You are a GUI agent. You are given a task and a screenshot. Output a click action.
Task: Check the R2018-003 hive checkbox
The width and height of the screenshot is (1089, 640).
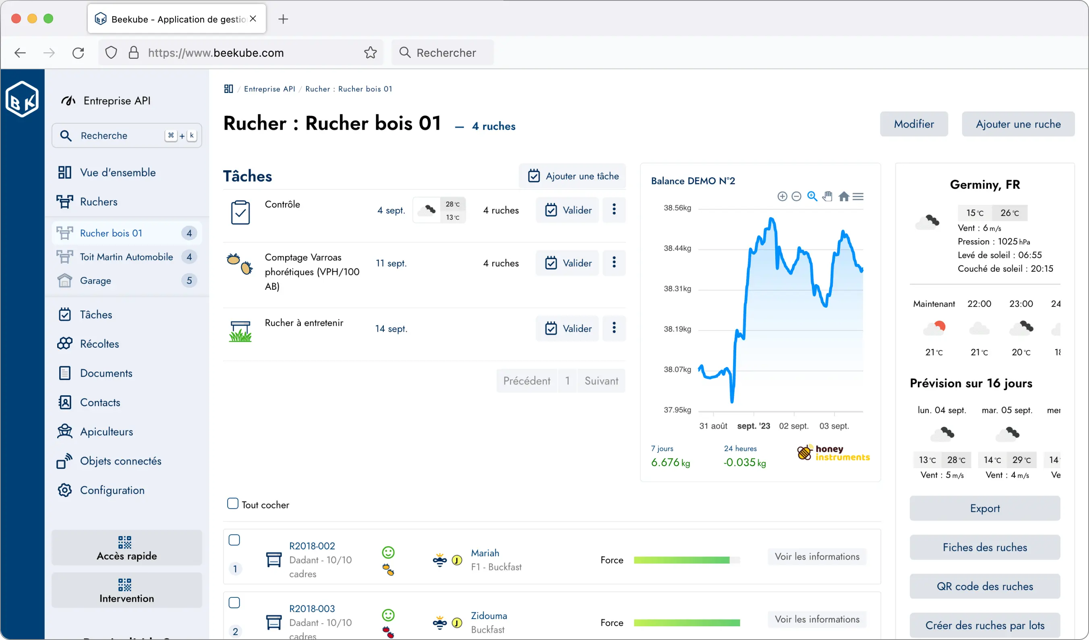235,603
